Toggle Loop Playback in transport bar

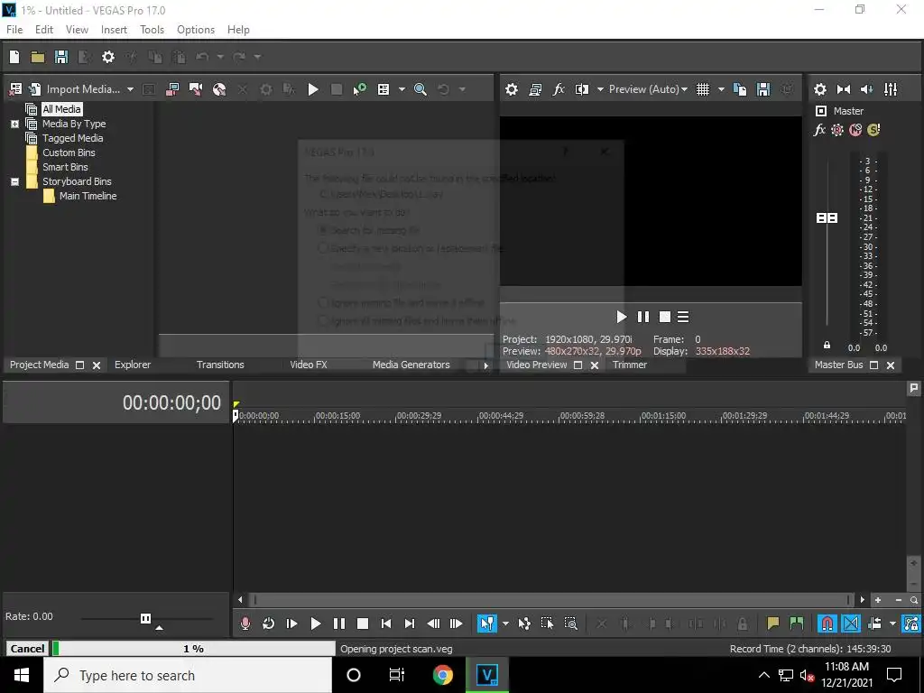pyautogui.click(x=268, y=624)
